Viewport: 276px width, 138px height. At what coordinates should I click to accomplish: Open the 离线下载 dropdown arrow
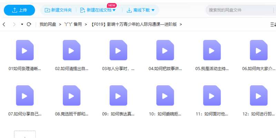(x=153, y=10)
